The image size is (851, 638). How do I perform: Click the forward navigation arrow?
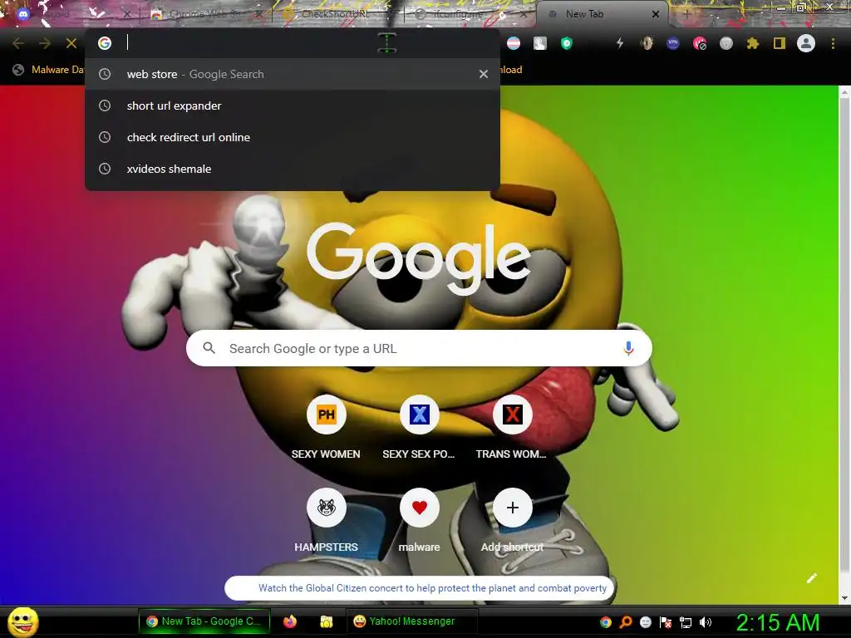(x=45, y=43)
